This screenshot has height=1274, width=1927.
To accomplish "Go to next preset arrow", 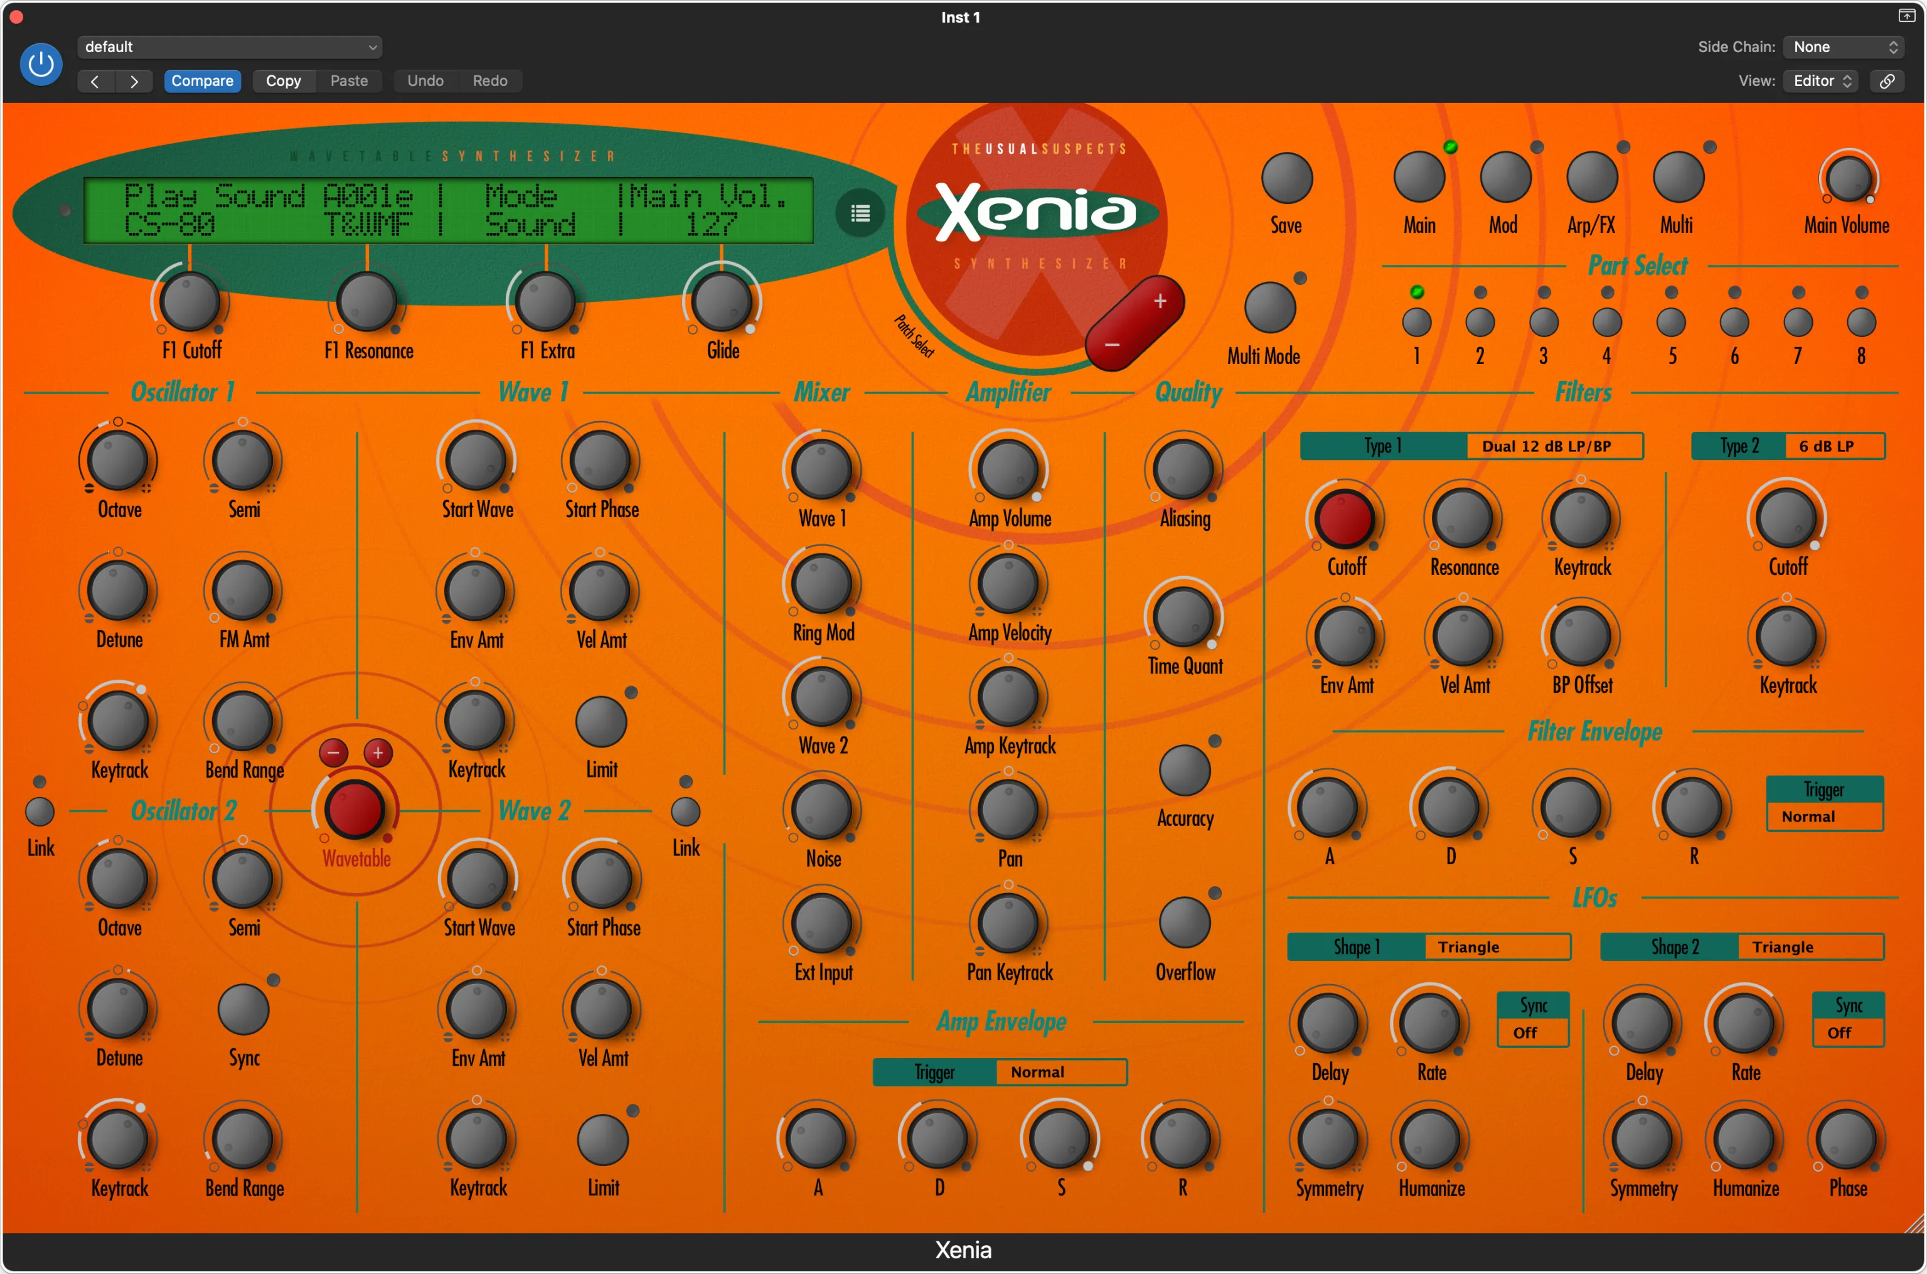I will (x=134, y=80).
